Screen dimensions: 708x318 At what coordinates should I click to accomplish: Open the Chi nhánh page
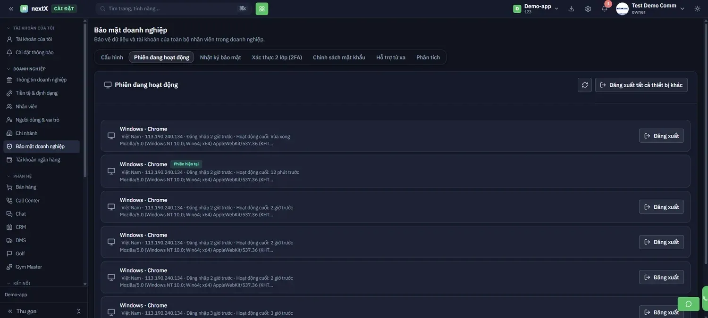pyautogui.click(x=42, y=133)
